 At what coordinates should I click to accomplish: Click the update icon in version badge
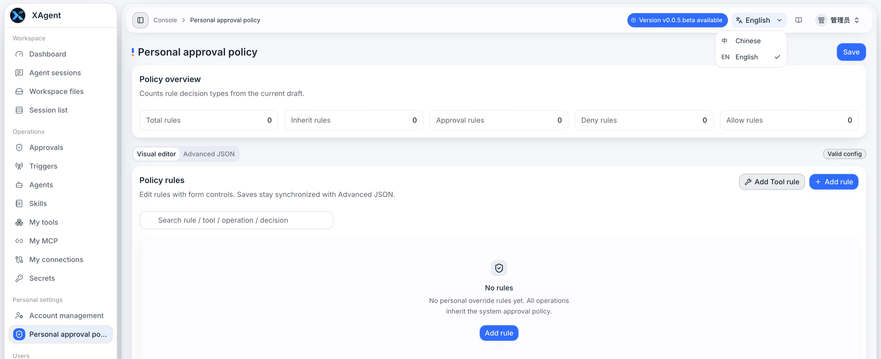click(633, 20)
